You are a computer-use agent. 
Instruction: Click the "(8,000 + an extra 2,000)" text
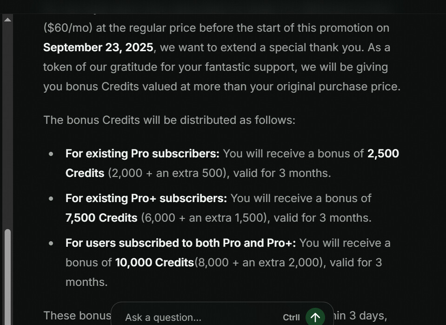click(x=259, y=263)
